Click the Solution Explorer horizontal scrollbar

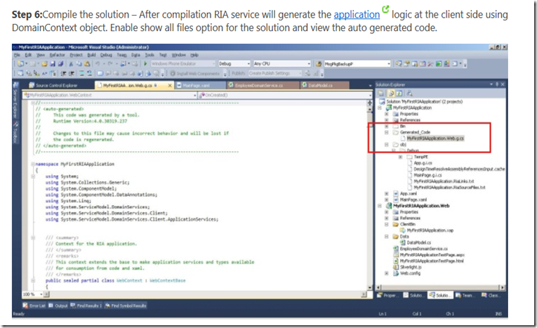pyautogui.click(x=440, y=288)
